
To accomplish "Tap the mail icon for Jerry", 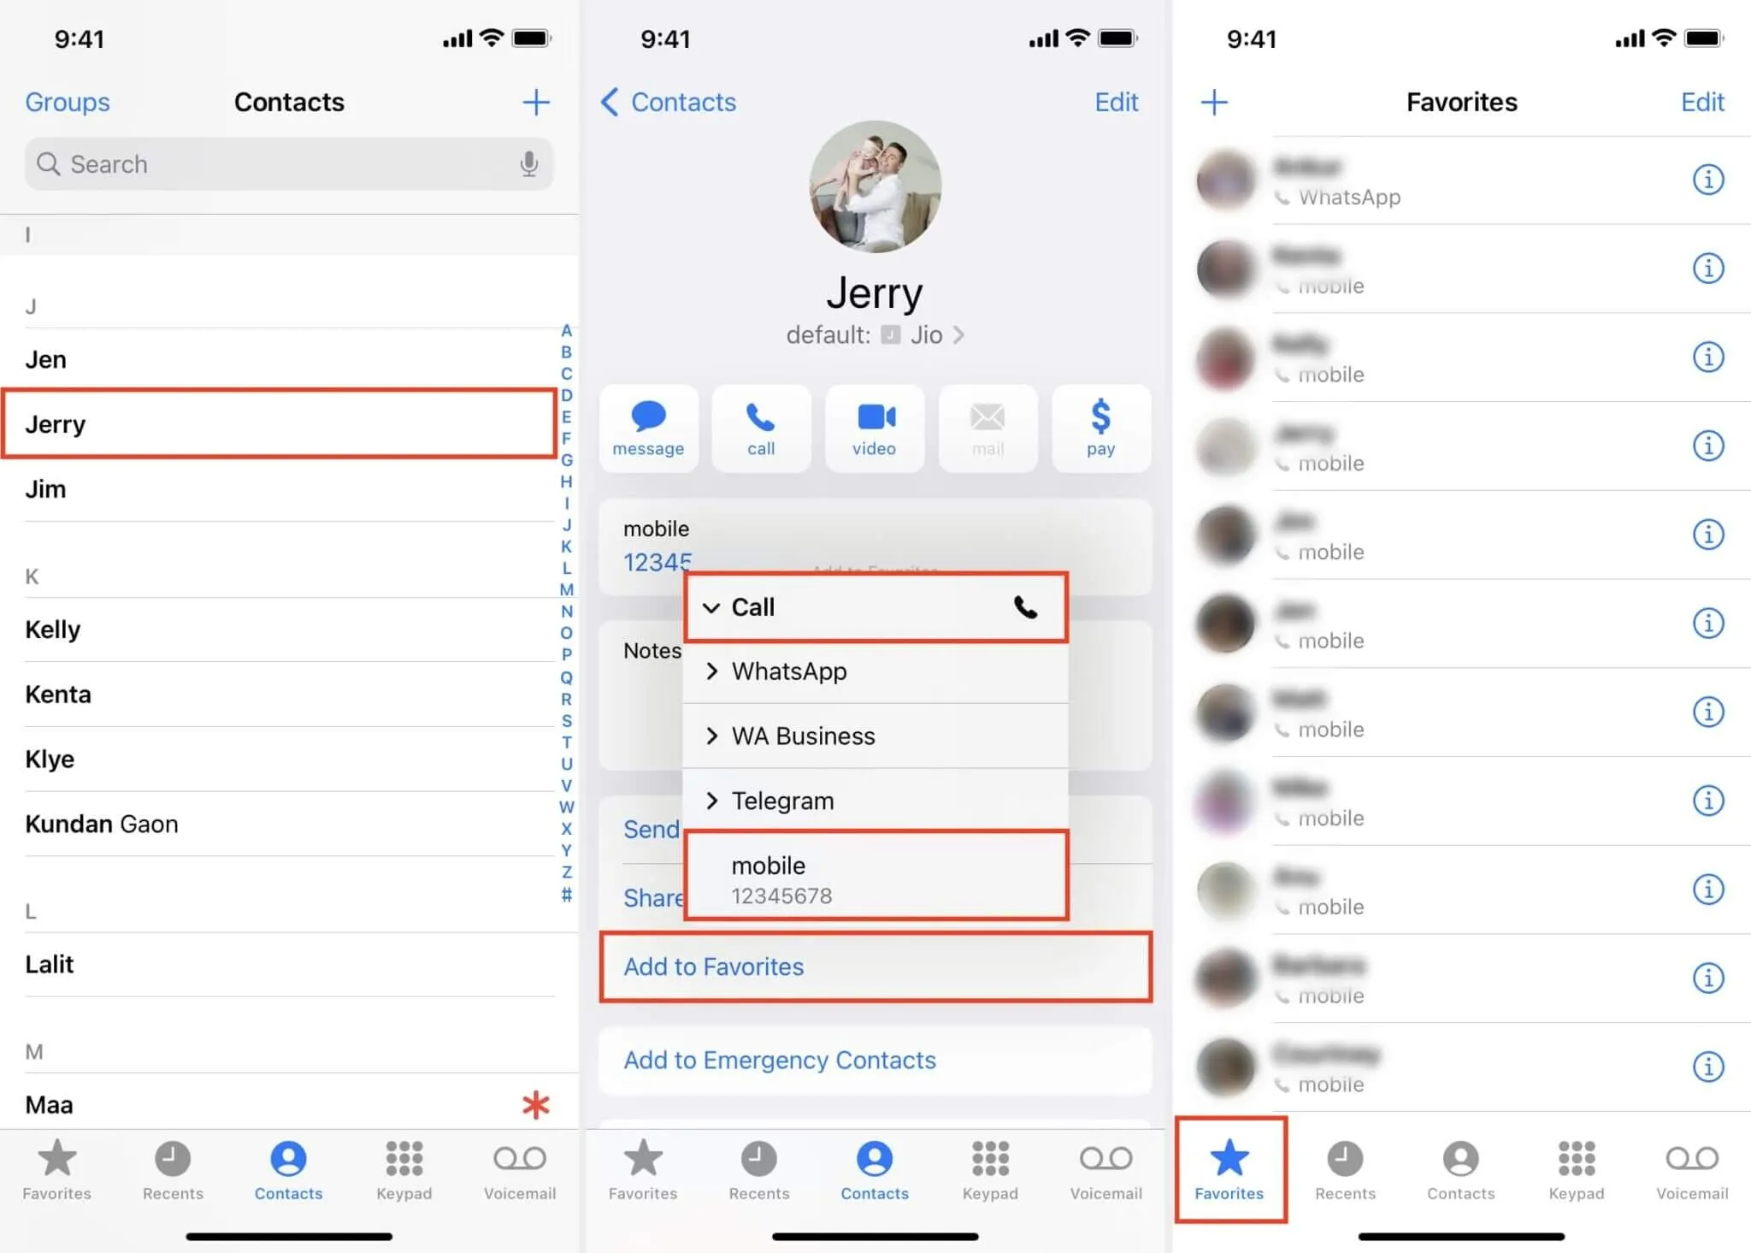I will [985, 429].
